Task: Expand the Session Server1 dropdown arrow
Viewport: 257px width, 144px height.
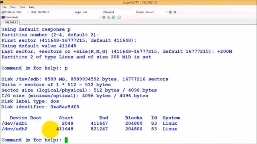Action: 166,12
